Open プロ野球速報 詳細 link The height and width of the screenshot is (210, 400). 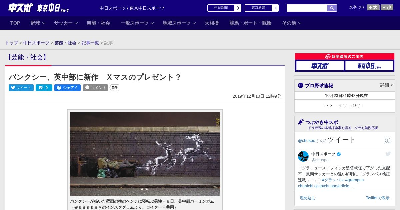386,85
